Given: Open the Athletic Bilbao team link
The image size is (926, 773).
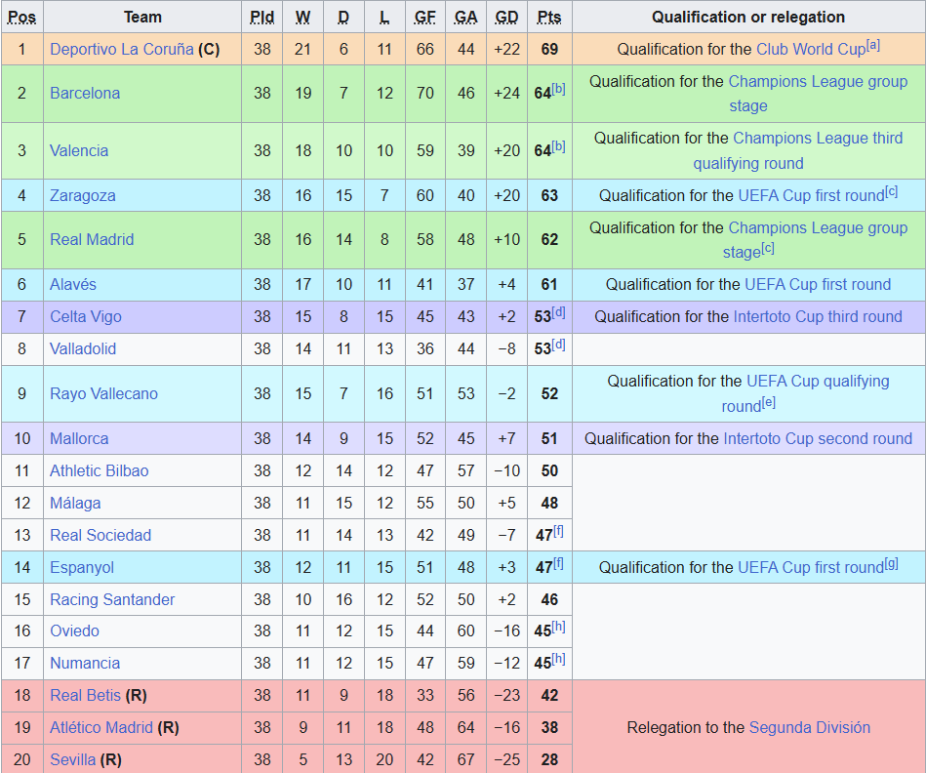Looking at the screenshot, I should pyautogui.click(x=100, y=470).
